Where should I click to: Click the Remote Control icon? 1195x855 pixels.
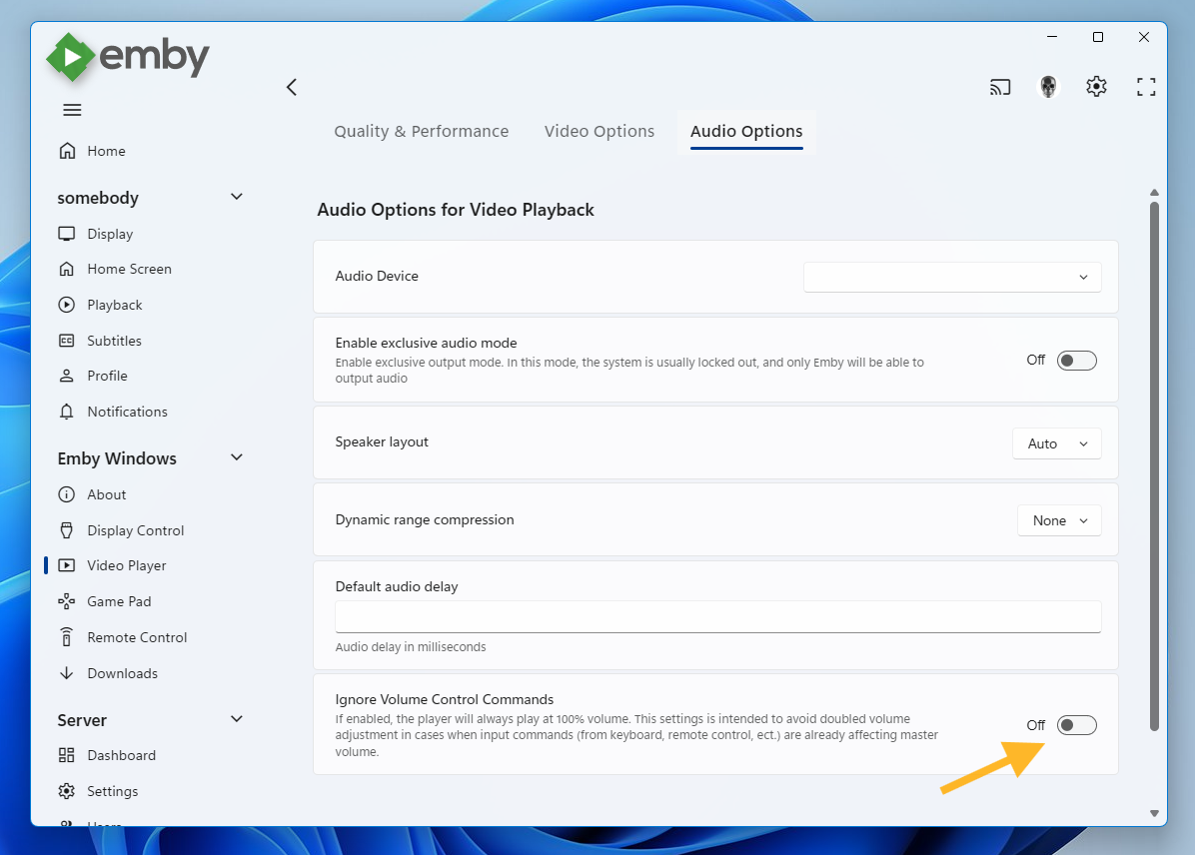pos(67,637)
